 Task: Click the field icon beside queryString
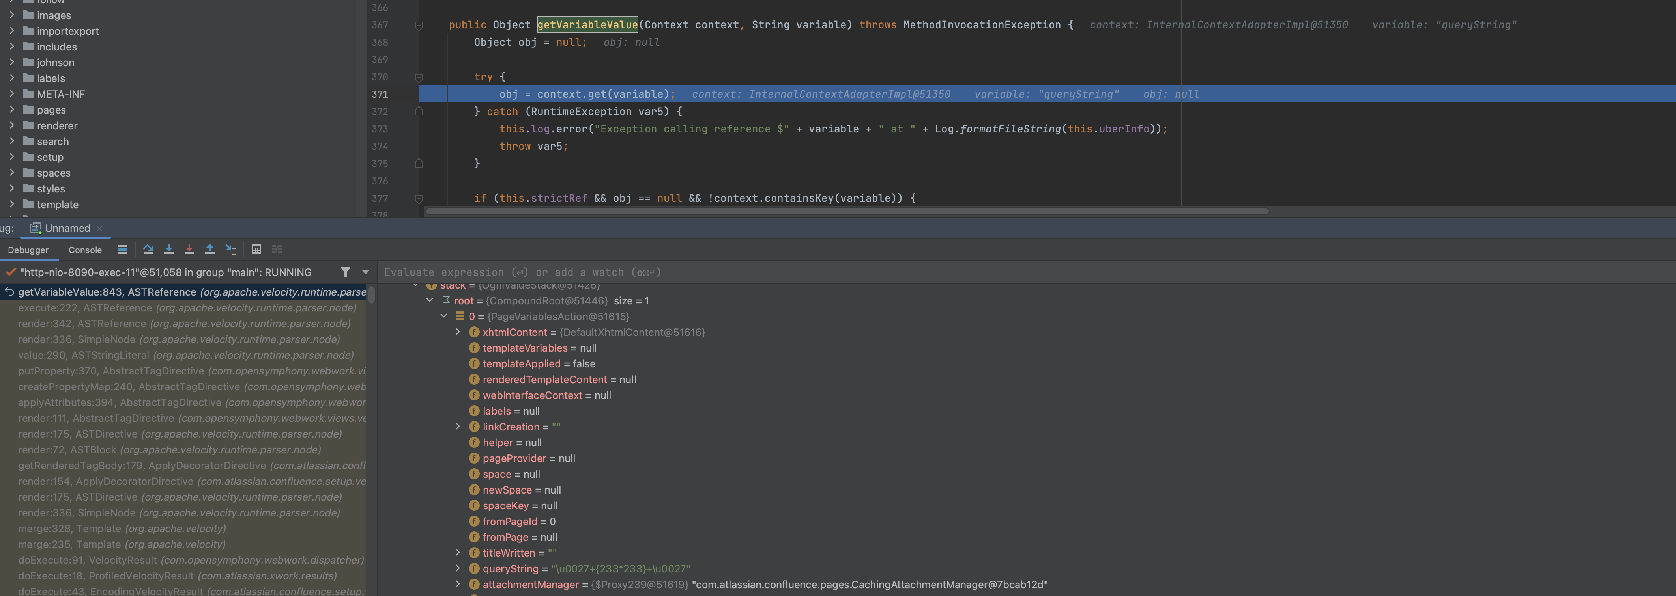click(x=474, y=569)
